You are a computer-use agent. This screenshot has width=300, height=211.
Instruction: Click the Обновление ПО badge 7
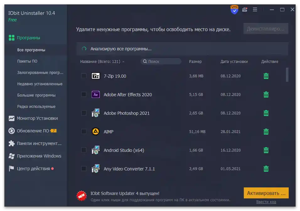(x=54, y=131)
